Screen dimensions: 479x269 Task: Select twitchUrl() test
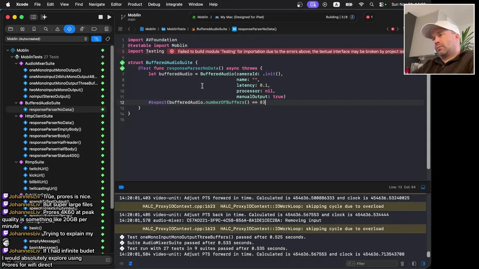pyautogui.click(x=39, y=169)
